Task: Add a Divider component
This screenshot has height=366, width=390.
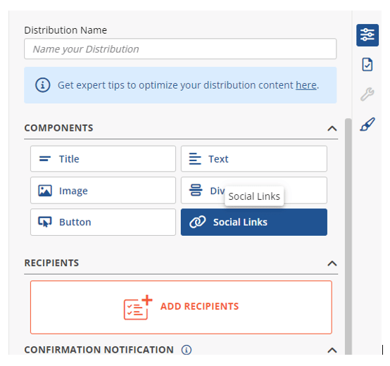Action: point(254,191)
